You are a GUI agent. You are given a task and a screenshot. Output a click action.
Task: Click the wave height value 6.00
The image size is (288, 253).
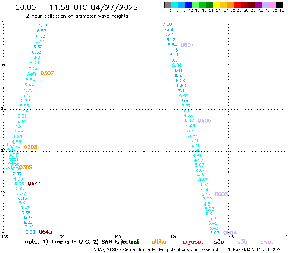coord(34,63)
